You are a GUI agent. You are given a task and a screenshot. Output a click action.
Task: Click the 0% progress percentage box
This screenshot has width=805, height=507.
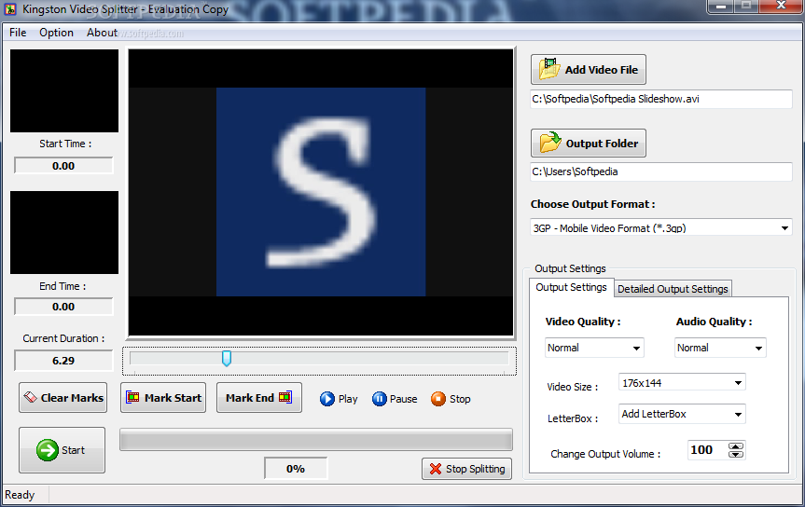tap(296, 469)
